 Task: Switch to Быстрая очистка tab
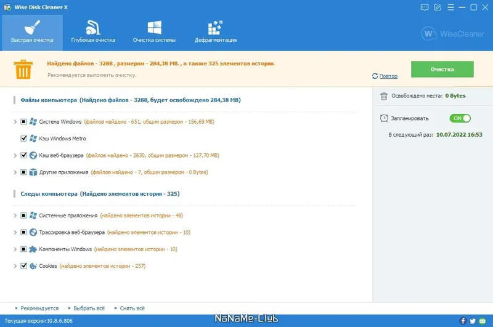click(33, 33)
